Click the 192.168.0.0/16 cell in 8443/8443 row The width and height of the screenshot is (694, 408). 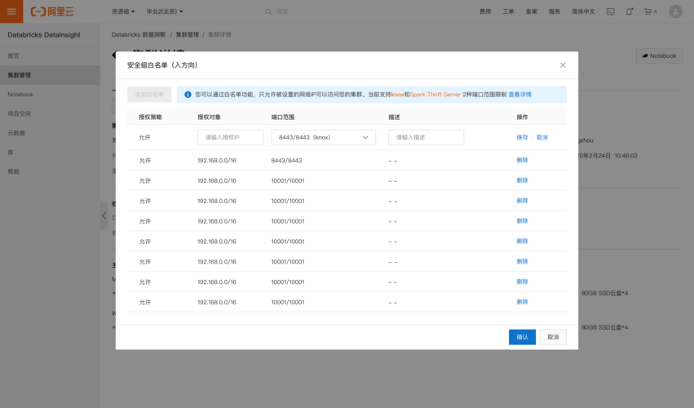[217, 161]
